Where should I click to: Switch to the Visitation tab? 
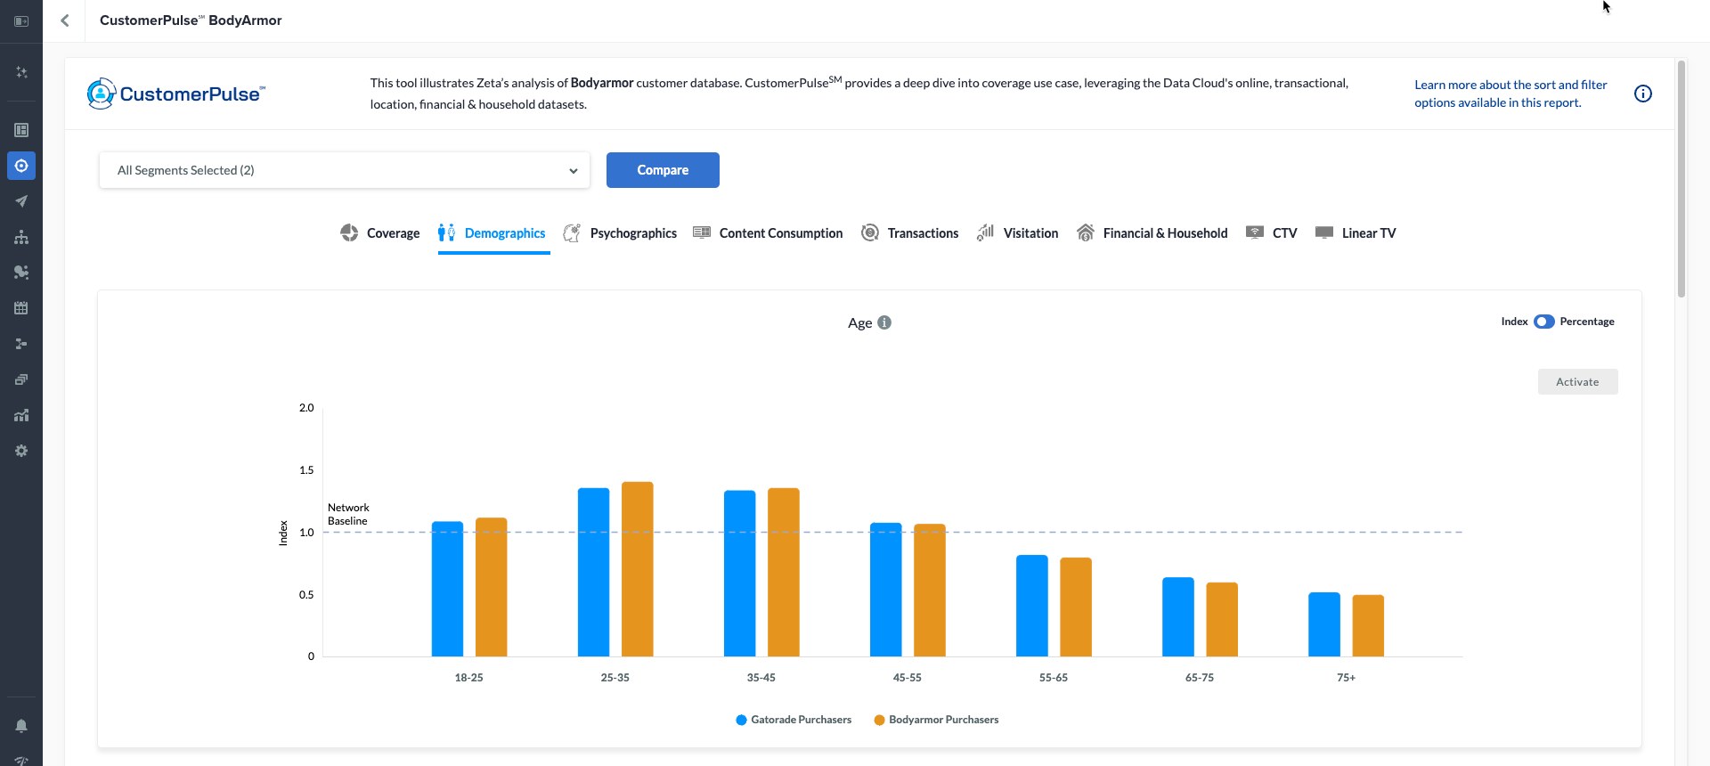click(x=1017, y=233)
